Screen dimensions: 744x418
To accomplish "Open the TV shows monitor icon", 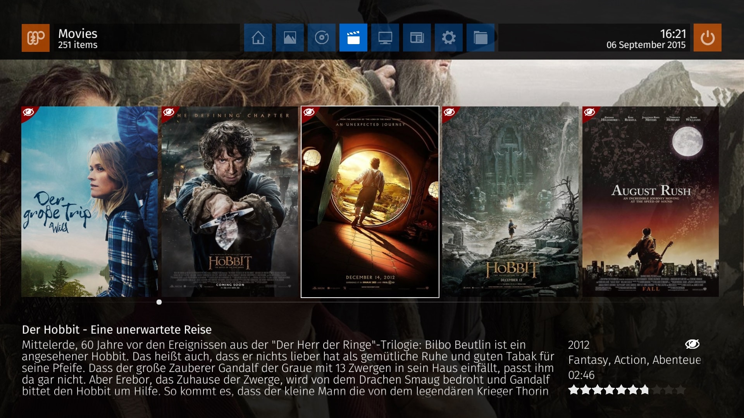I will [385, 38].
